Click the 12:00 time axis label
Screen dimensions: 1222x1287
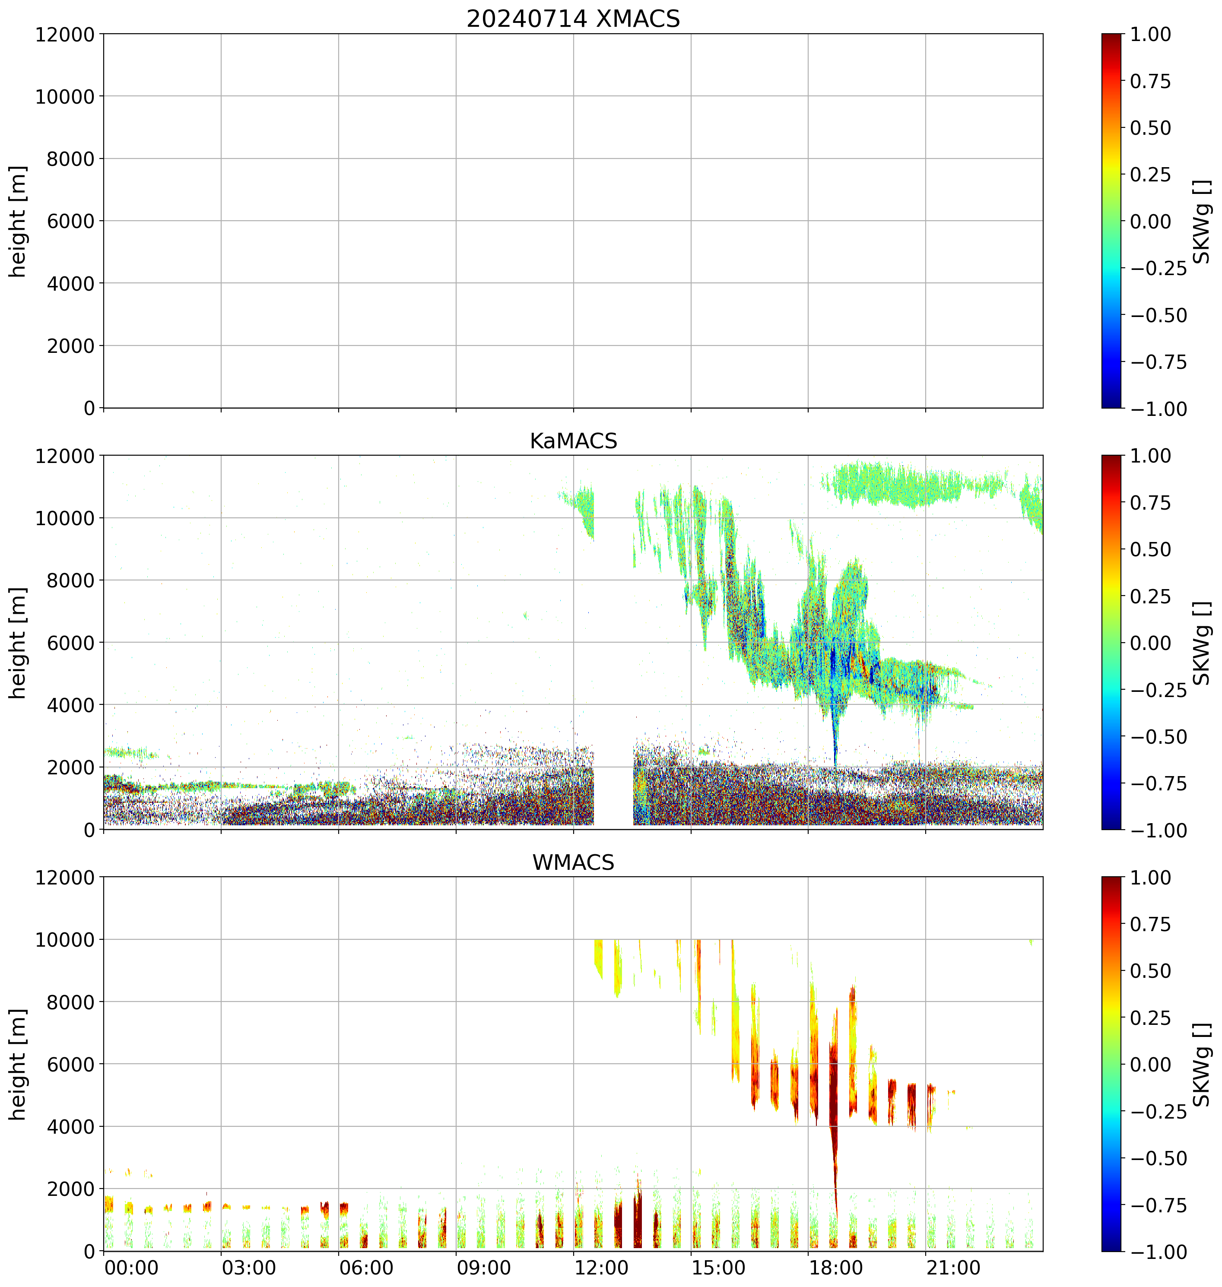tap(601, 1268)
